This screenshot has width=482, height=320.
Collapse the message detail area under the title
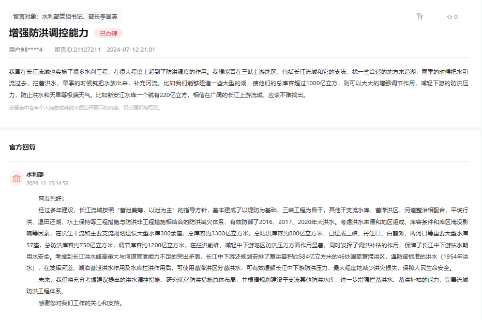click(x=241, y=83)
